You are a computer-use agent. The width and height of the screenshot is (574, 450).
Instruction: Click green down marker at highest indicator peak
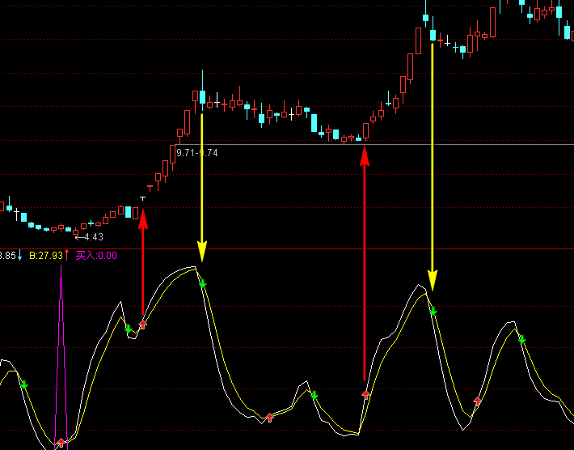pos(203,283)
